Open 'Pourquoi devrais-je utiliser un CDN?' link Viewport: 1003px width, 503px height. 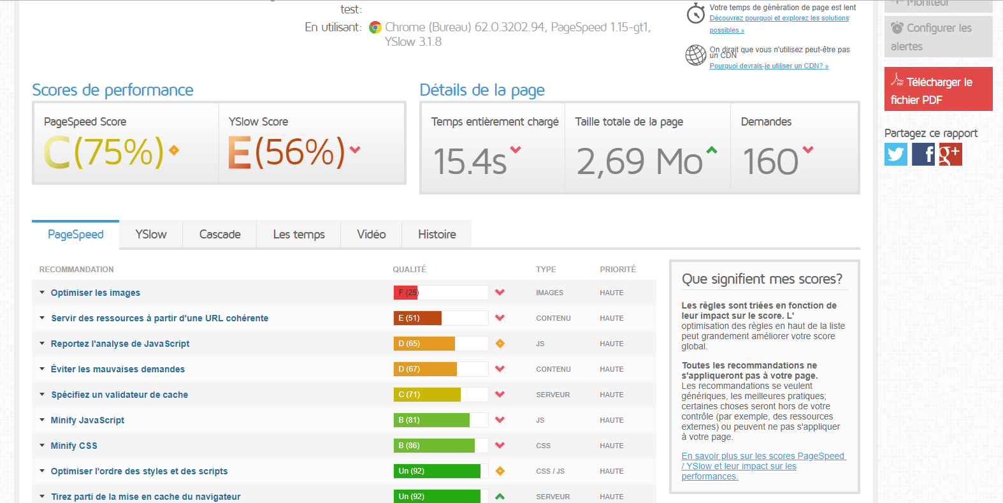tap(769, 66)
